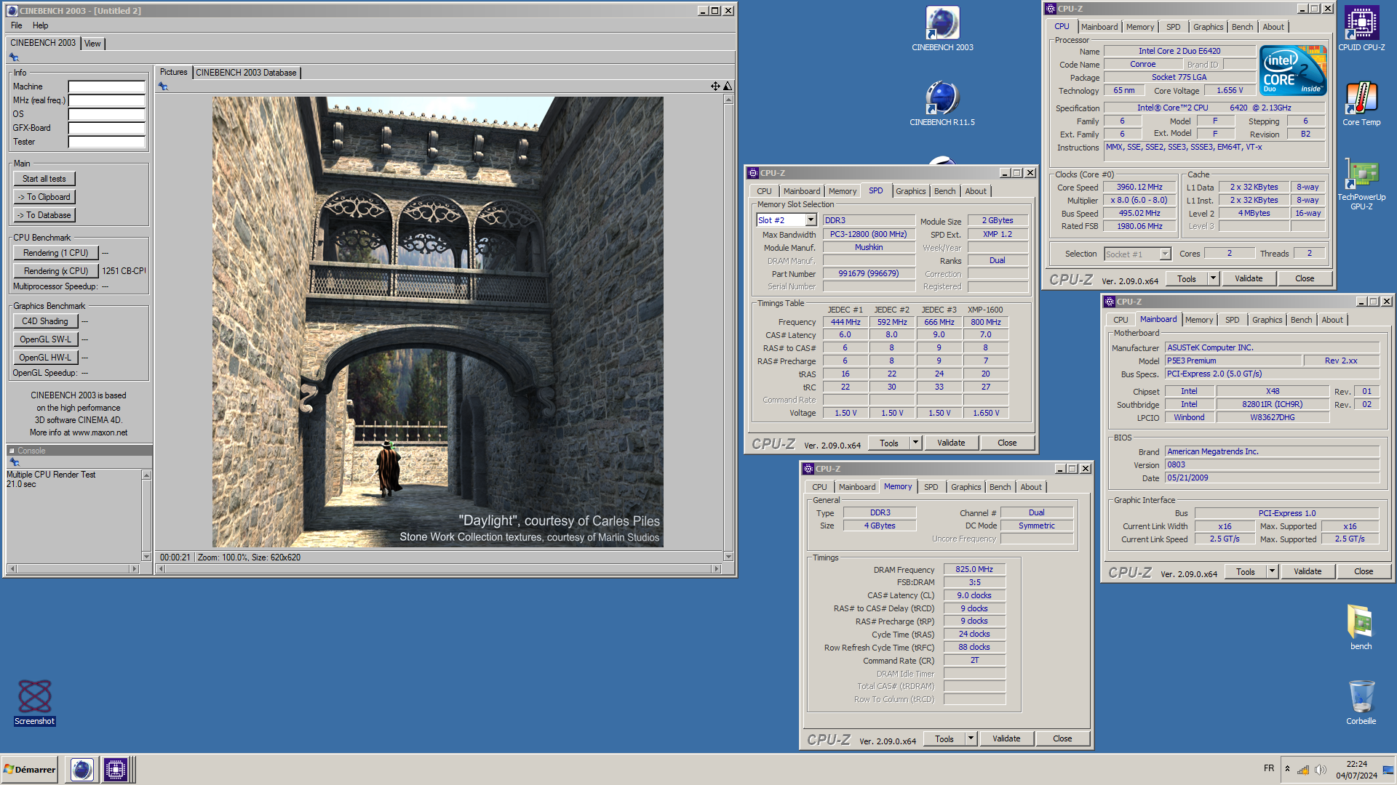Select the Screenshot desktop icon
This screenshot has width=1397, height=785.
[x=34, y=702]
